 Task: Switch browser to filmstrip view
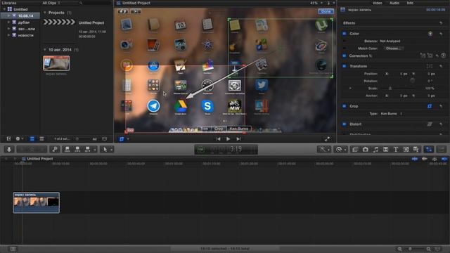tap(32, 139)
